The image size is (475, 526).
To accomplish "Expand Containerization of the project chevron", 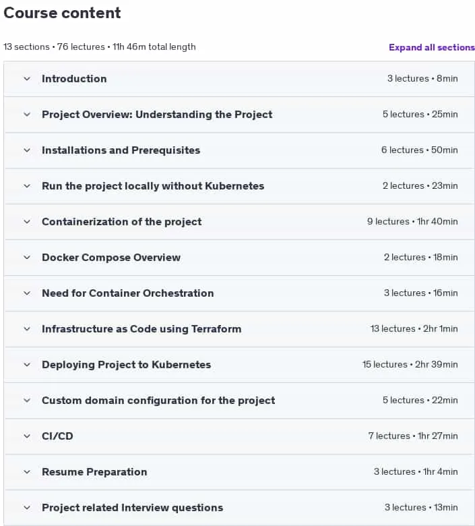I will point(27,222).
